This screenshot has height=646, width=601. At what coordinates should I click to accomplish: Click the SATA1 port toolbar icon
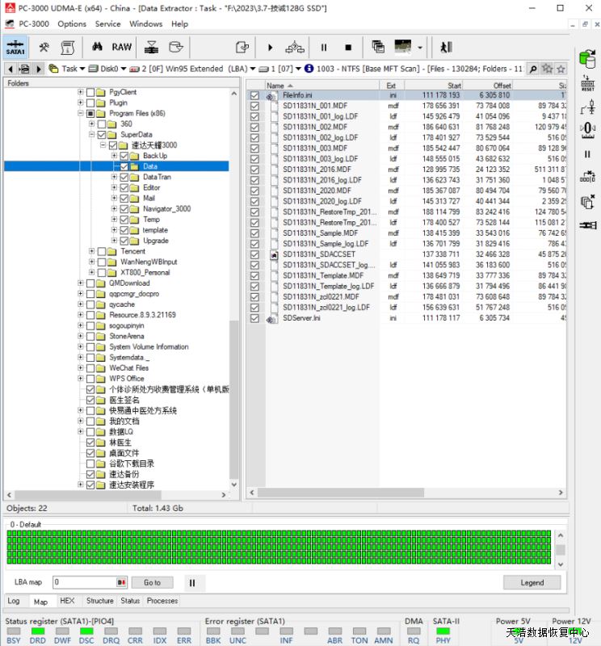pos(15,47)
